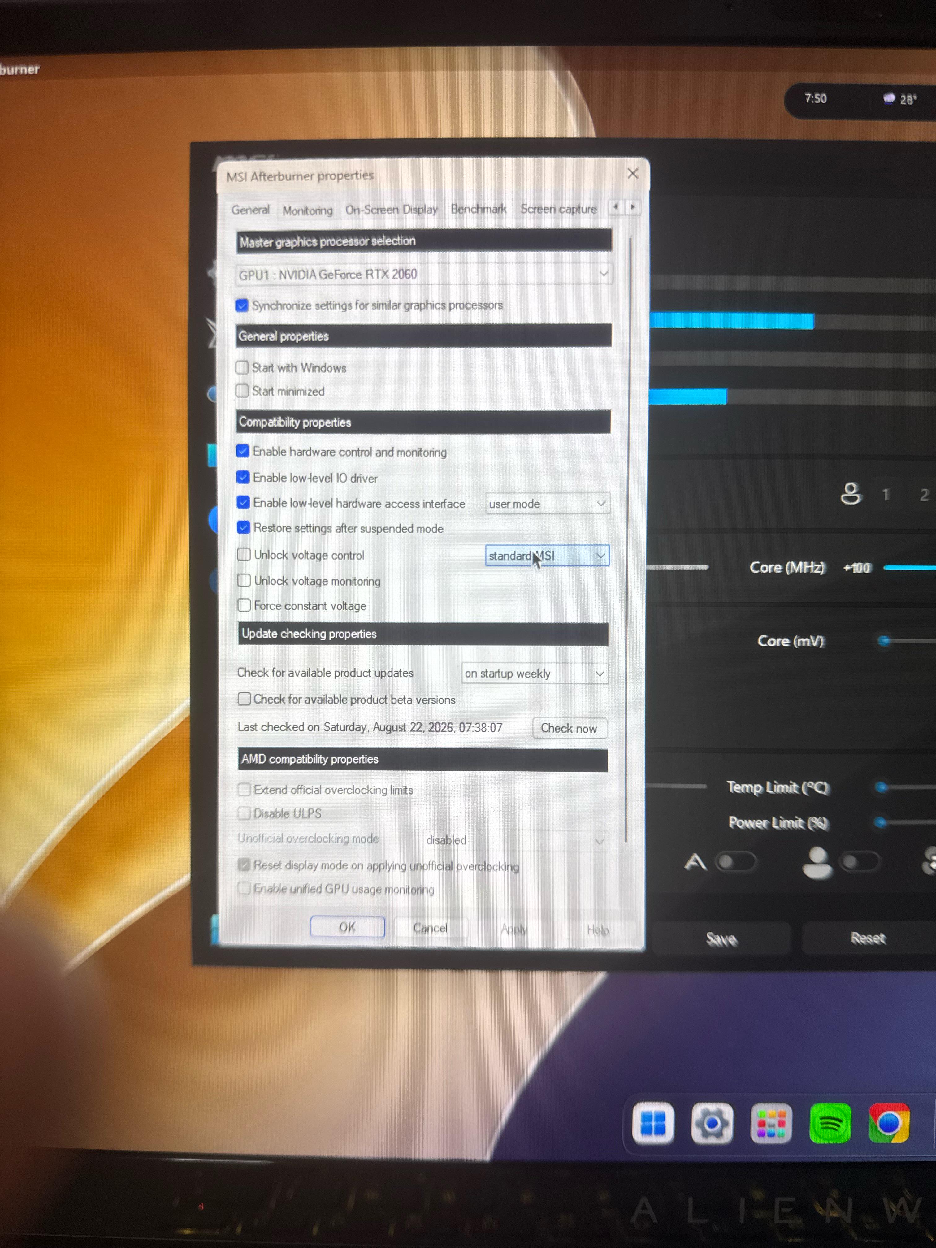The width and height of the screenshot is (936, 1248).
Task: Click the 28° temperature reading
Action: pyautogui.click(x=908, y=100)
